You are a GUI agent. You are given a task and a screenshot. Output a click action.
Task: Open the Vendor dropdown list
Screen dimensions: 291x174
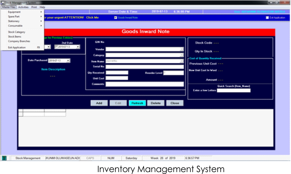click(x=181, y=49)
